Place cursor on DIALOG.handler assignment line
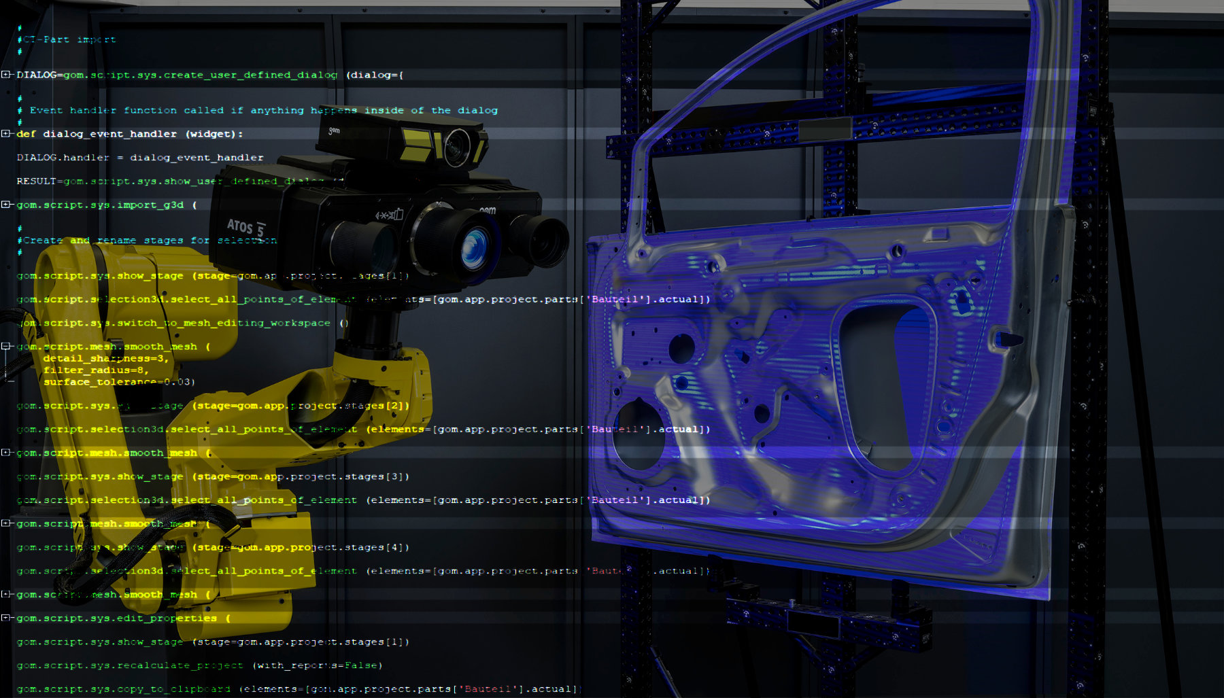 click(x=140, y=158)
